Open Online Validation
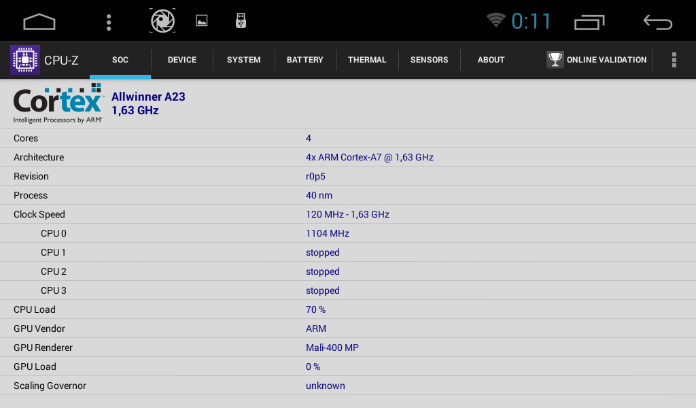Image resolution: width=696 pixels, height=408 pixels. pos(597,59)
